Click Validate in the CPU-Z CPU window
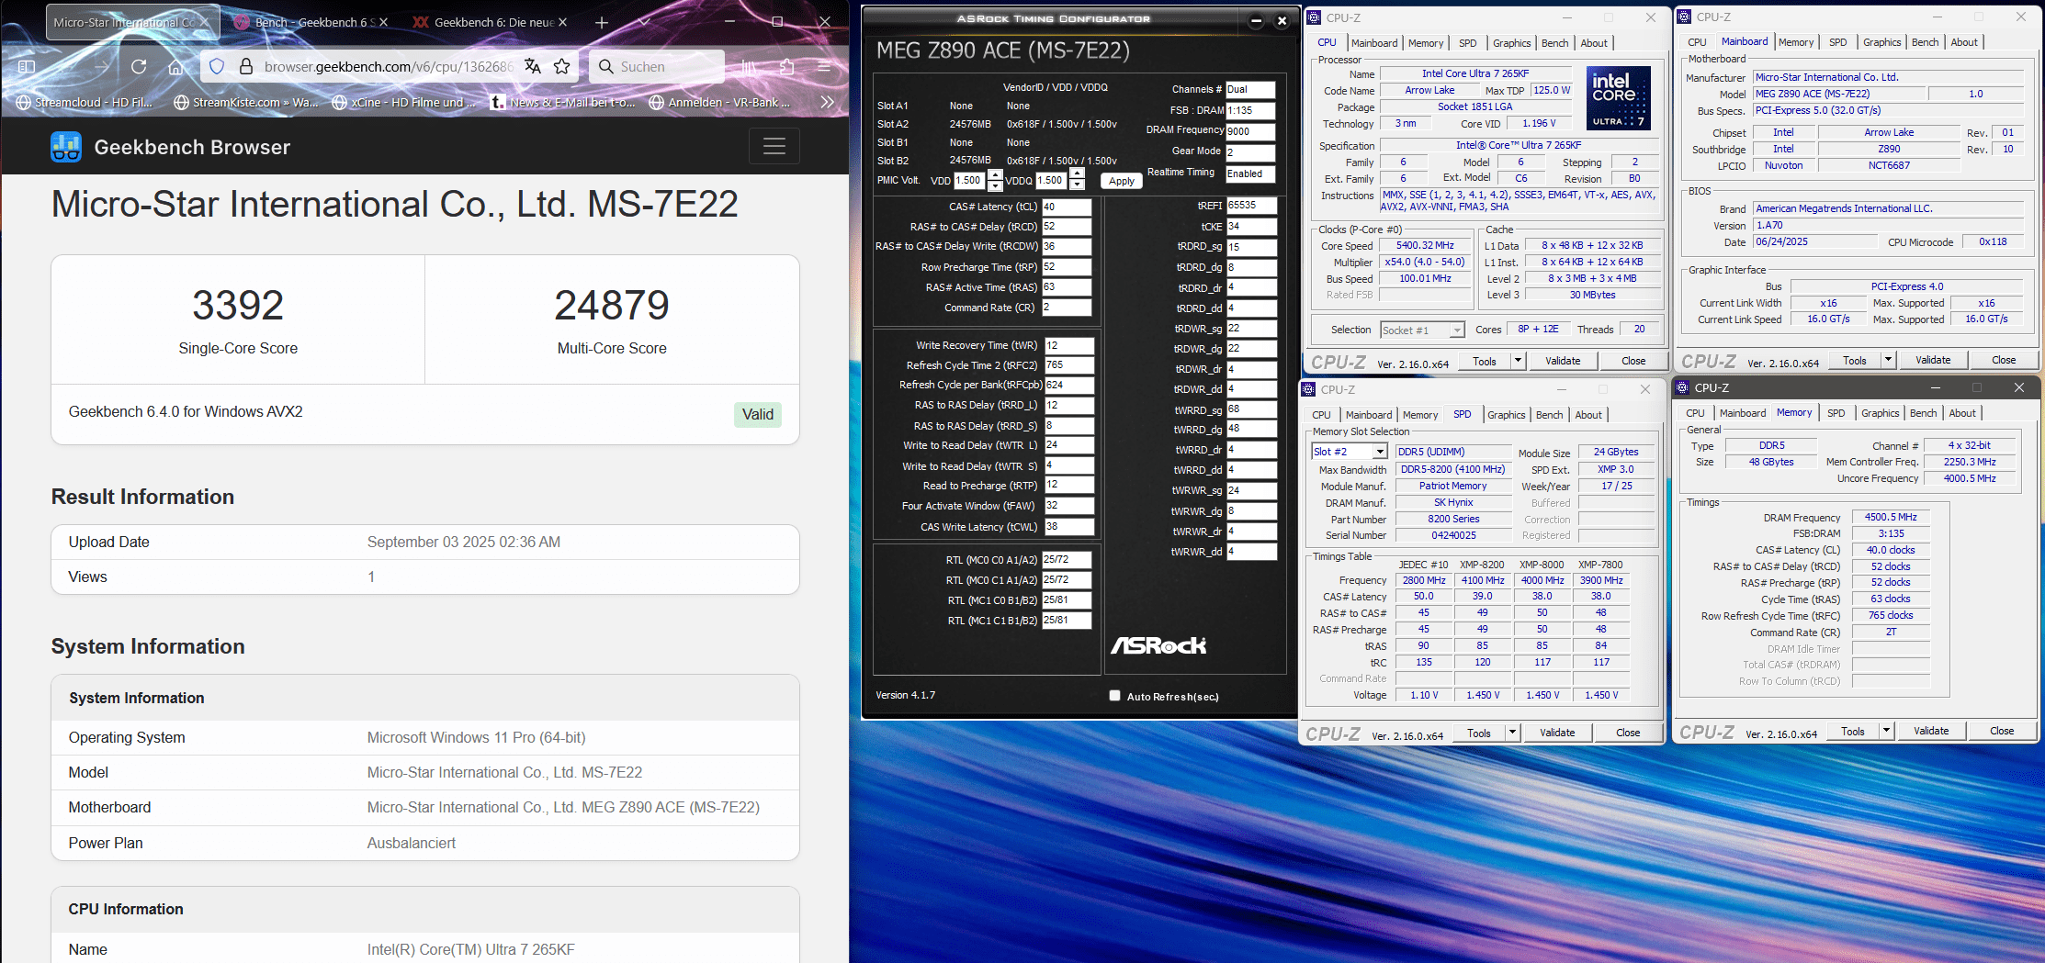 1563,361
